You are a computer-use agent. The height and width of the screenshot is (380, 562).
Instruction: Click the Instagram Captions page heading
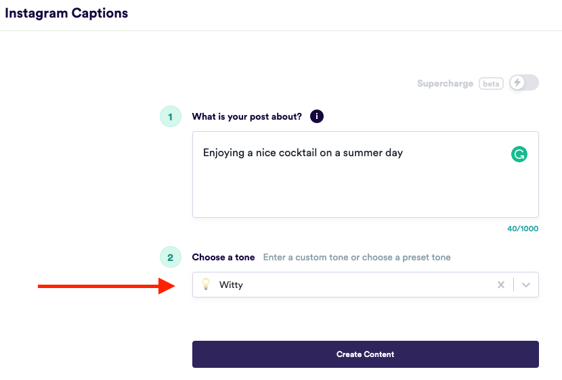tap(66, 13)
